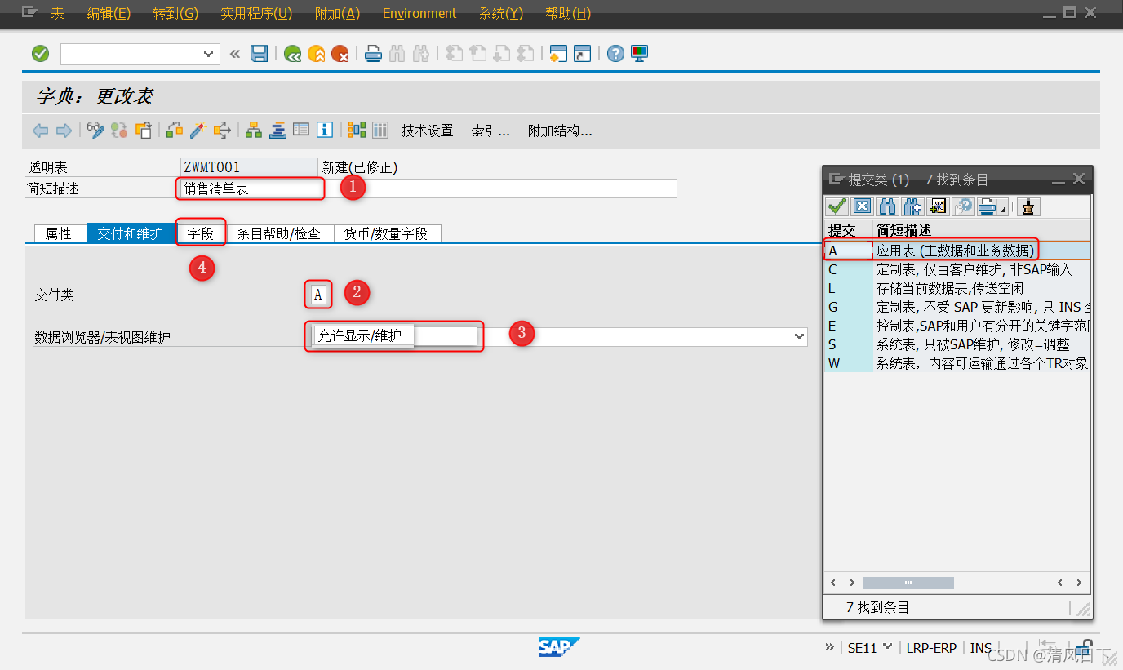Screen dimensions: 1123x670
Task: Click the Find Next binoculars-plus icon in the popup
Action: pyautogui.click(x=912, y=206)
